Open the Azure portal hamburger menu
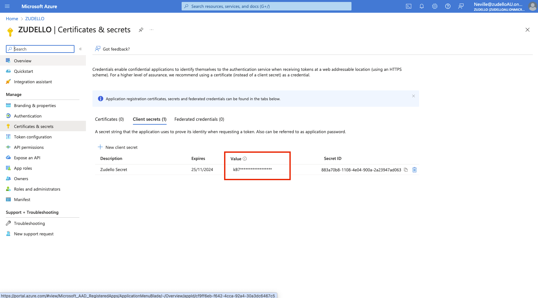This screenshot has height=298, width=538. [x=8, y=6]
